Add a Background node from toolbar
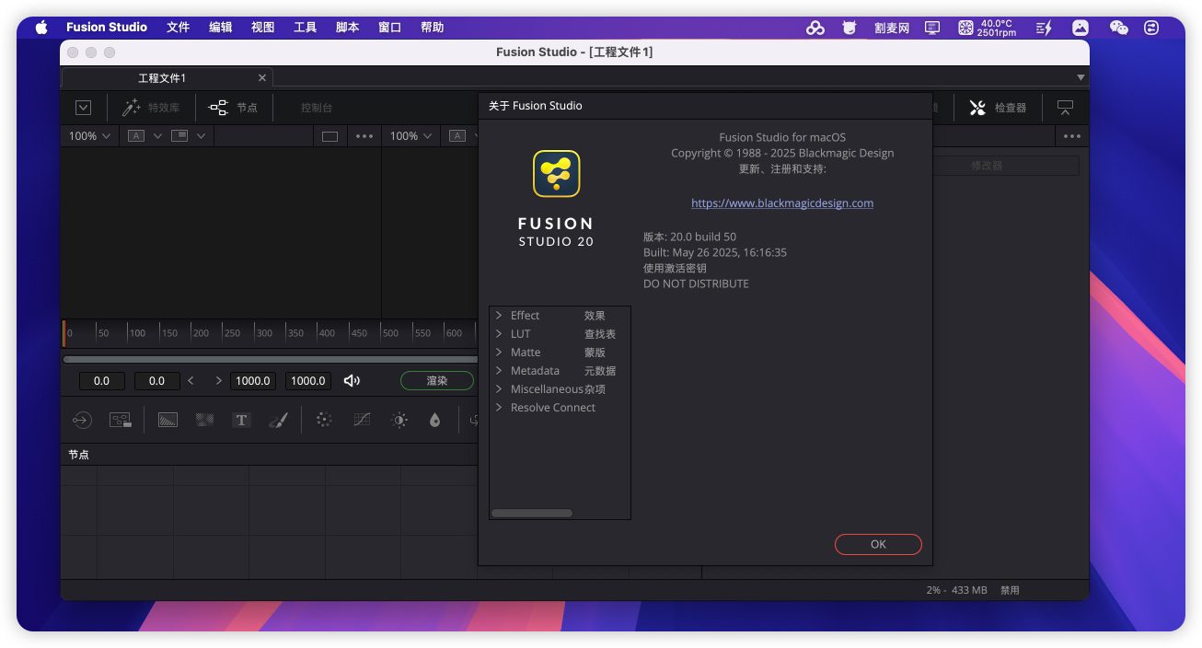 click(x=168, y=420)
